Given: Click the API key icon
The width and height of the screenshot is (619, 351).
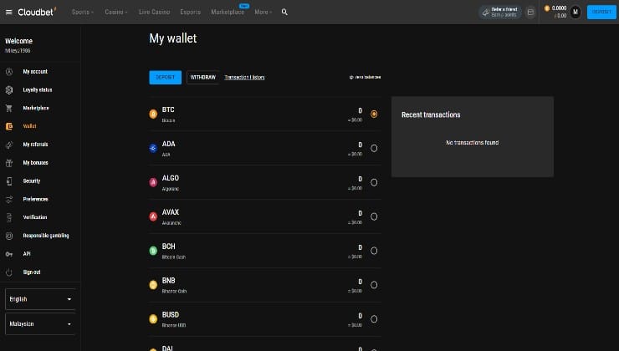Looking at the screenshot, I should [9, 254].
